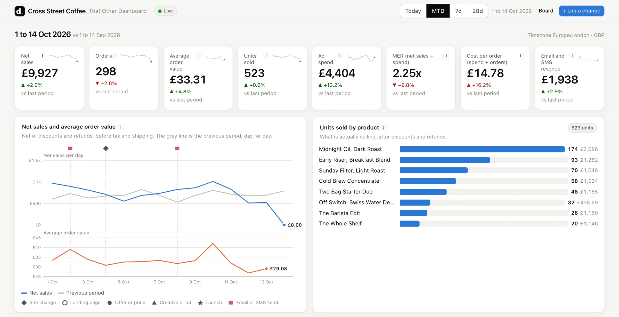Show the Average order value card info icon

[x=199, y=56]
